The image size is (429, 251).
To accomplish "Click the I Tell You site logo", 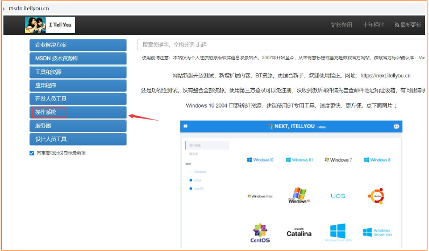I will (x=50, y=25).
